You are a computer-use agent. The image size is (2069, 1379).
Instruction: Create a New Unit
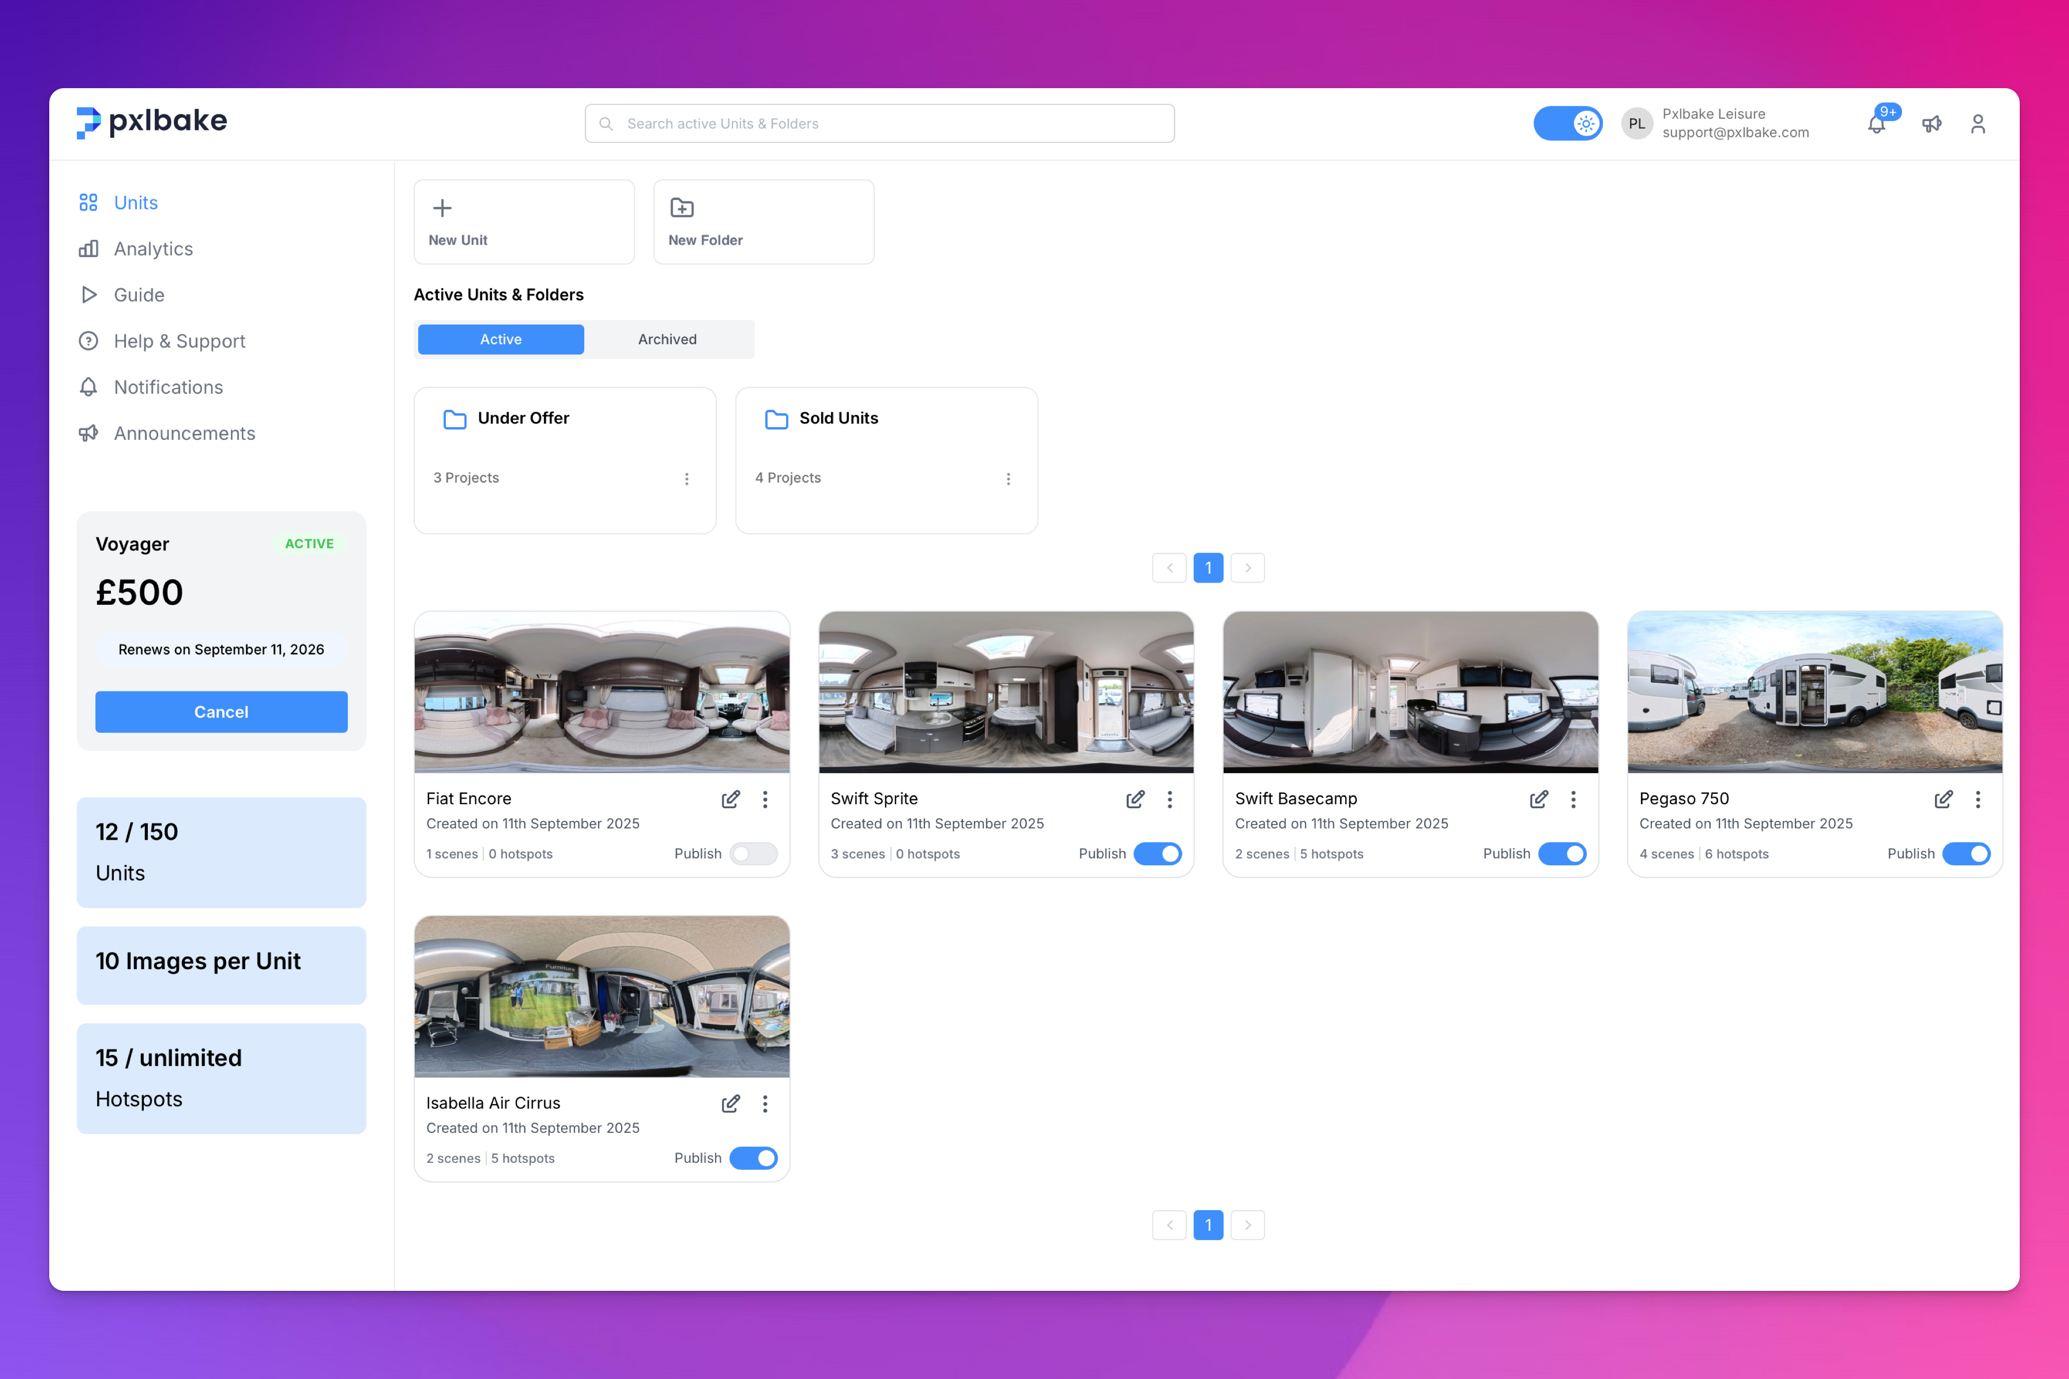[x=524, y=221]
